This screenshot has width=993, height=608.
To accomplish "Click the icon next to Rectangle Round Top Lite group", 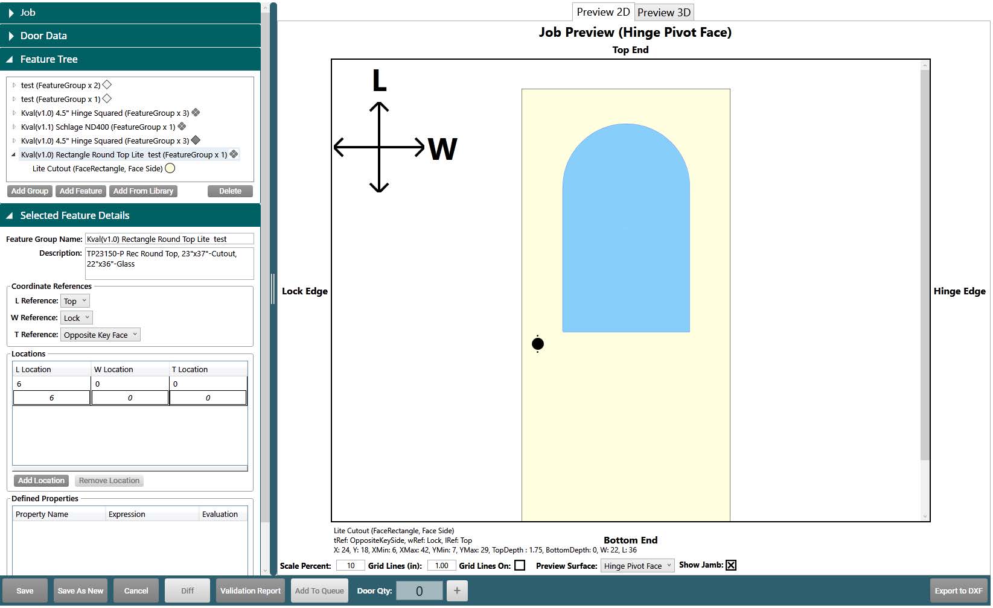I will click(x=234, y=154).
